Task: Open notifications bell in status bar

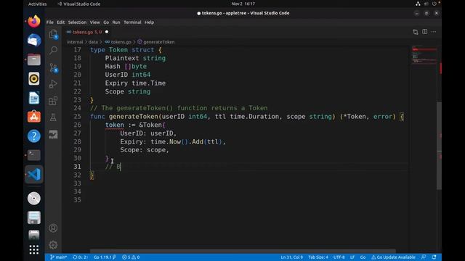Action: (434, 257)
